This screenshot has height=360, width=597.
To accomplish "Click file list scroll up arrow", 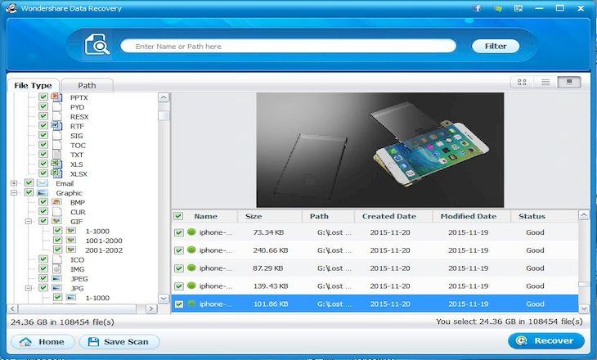I will click(x=584, y=215).
